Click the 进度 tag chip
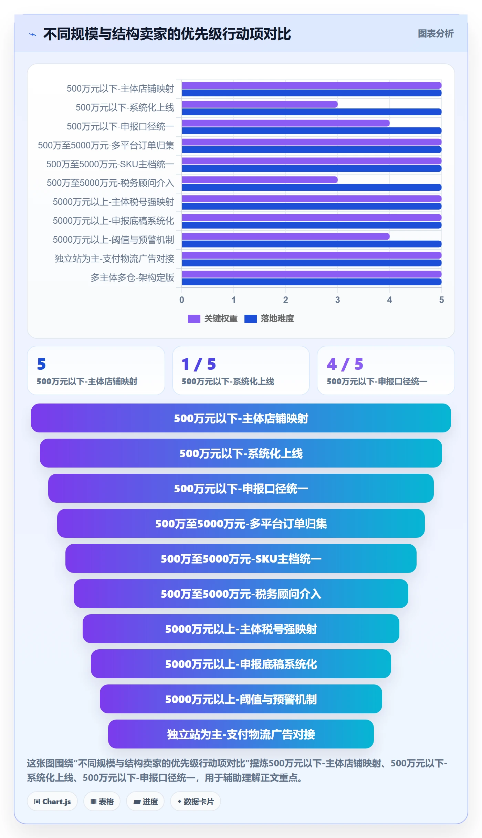Image resolution: width=482 pixels, height=838 pixels. pos(145,802)
